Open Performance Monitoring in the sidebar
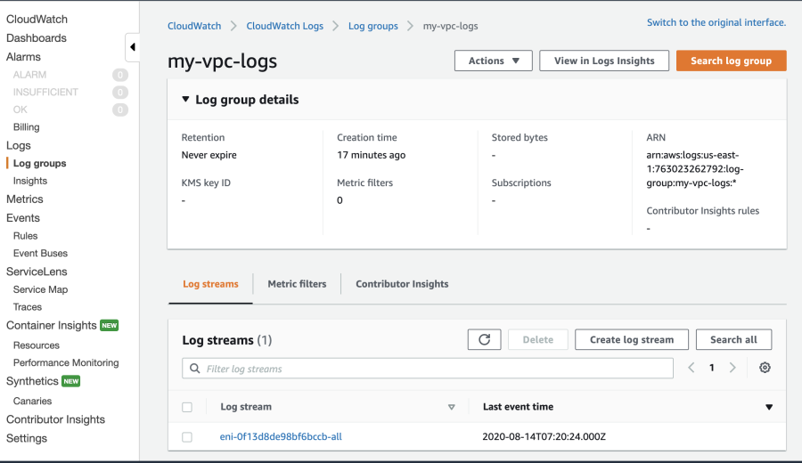The width and height of the screenshot is (802, 463). [x=66, y=363]
